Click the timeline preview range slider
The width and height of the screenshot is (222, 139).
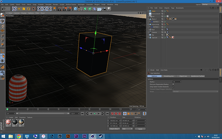coord(43,113)
